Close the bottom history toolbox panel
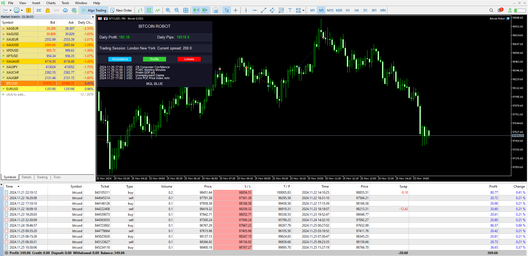528x256 pixels. click(2, 185)
